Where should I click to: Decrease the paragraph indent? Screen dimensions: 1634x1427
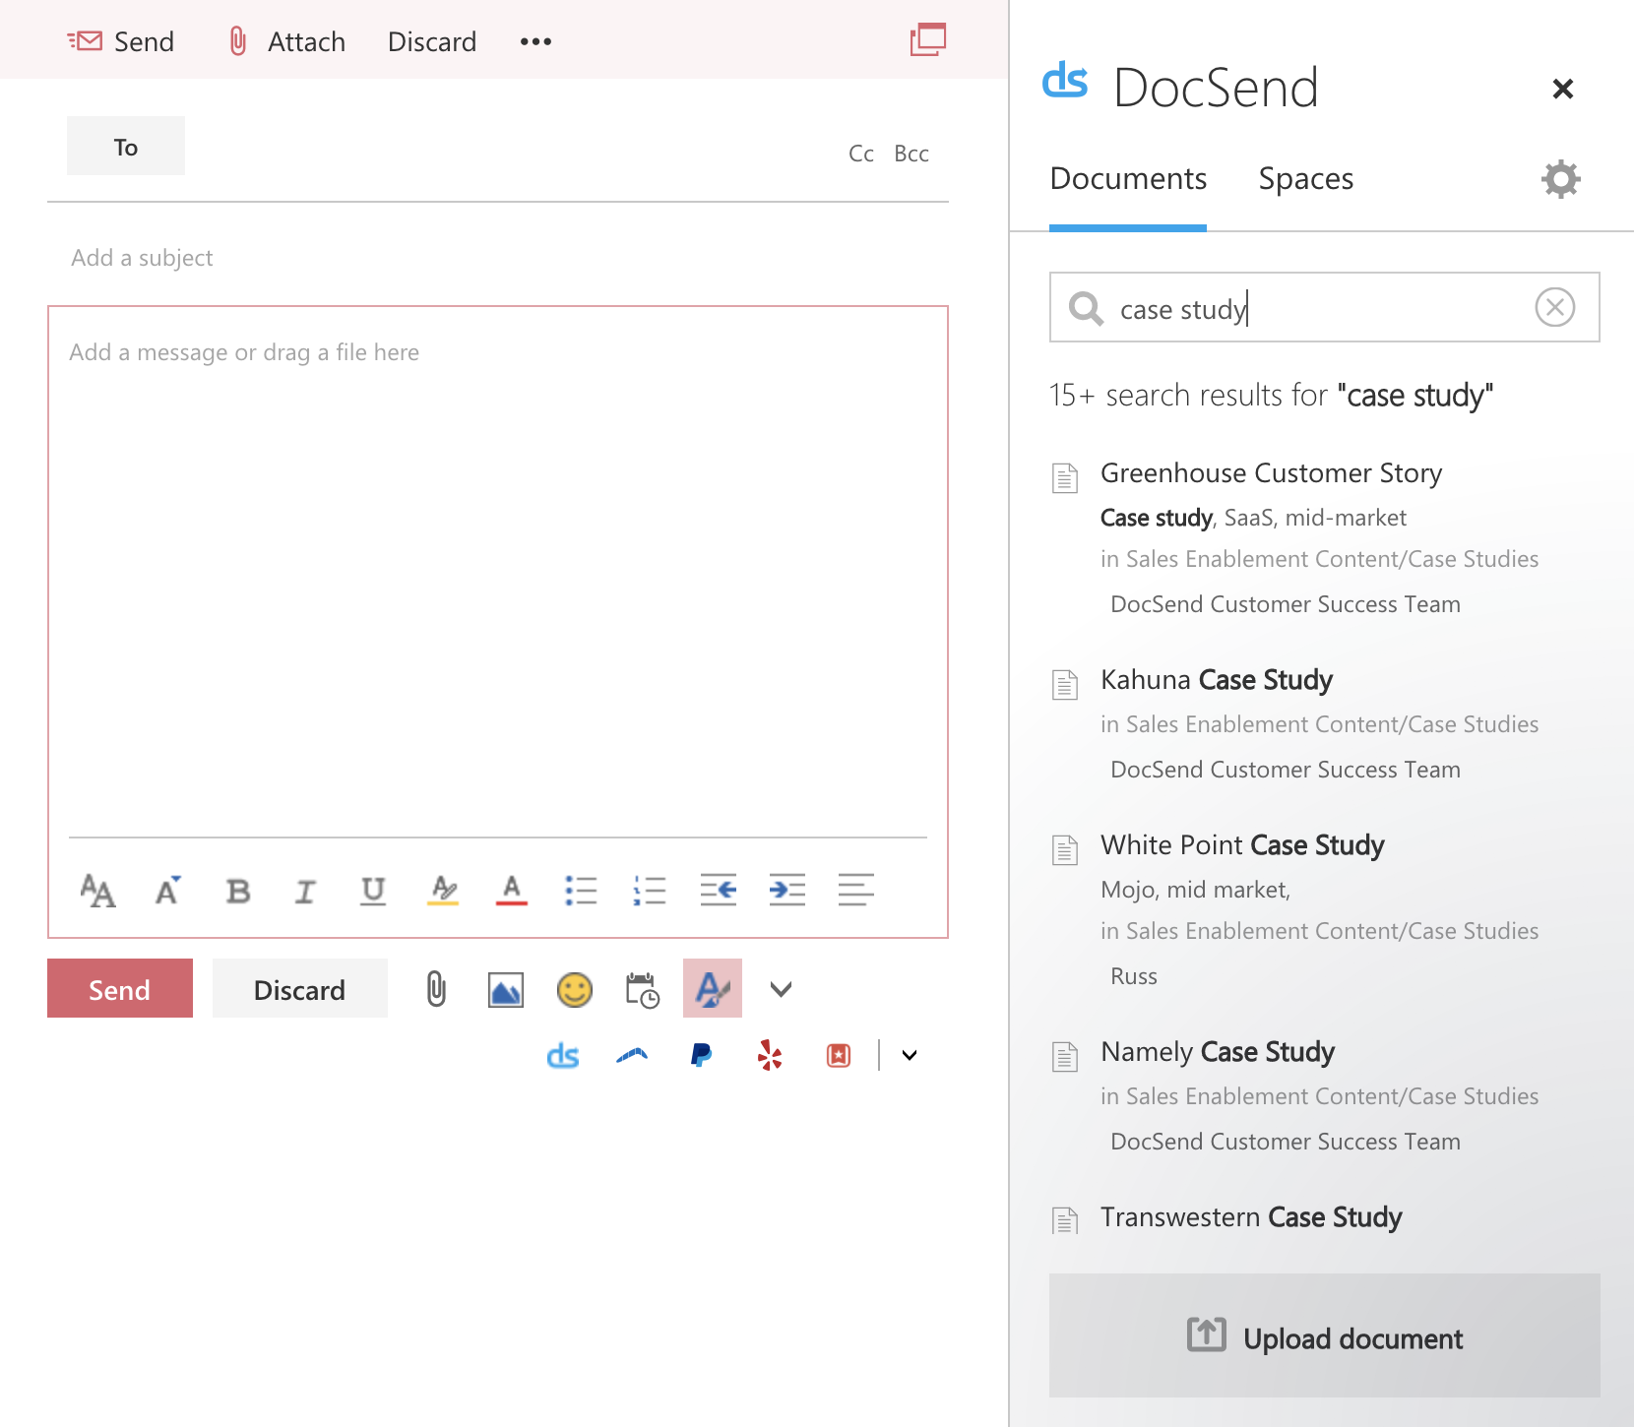(719, 890)
